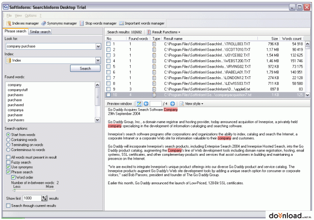Click file type icon for IRVING02.TXT

tap(154, 67)
